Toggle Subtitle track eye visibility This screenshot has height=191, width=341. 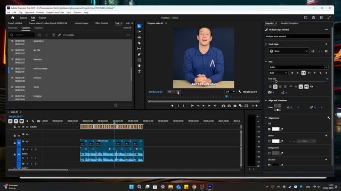(27, 127)
